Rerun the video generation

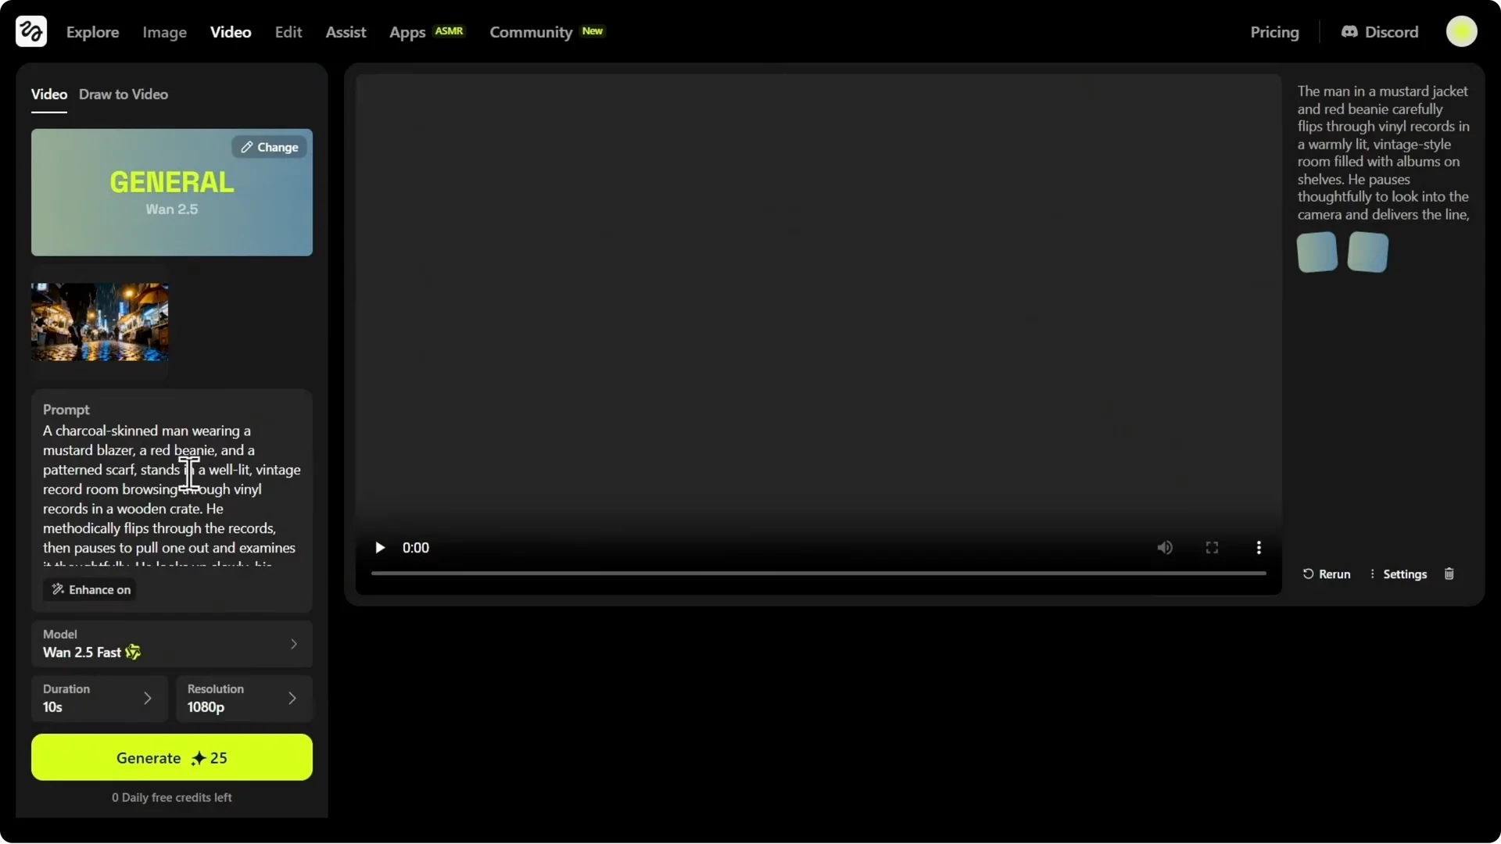point(1327,574)
